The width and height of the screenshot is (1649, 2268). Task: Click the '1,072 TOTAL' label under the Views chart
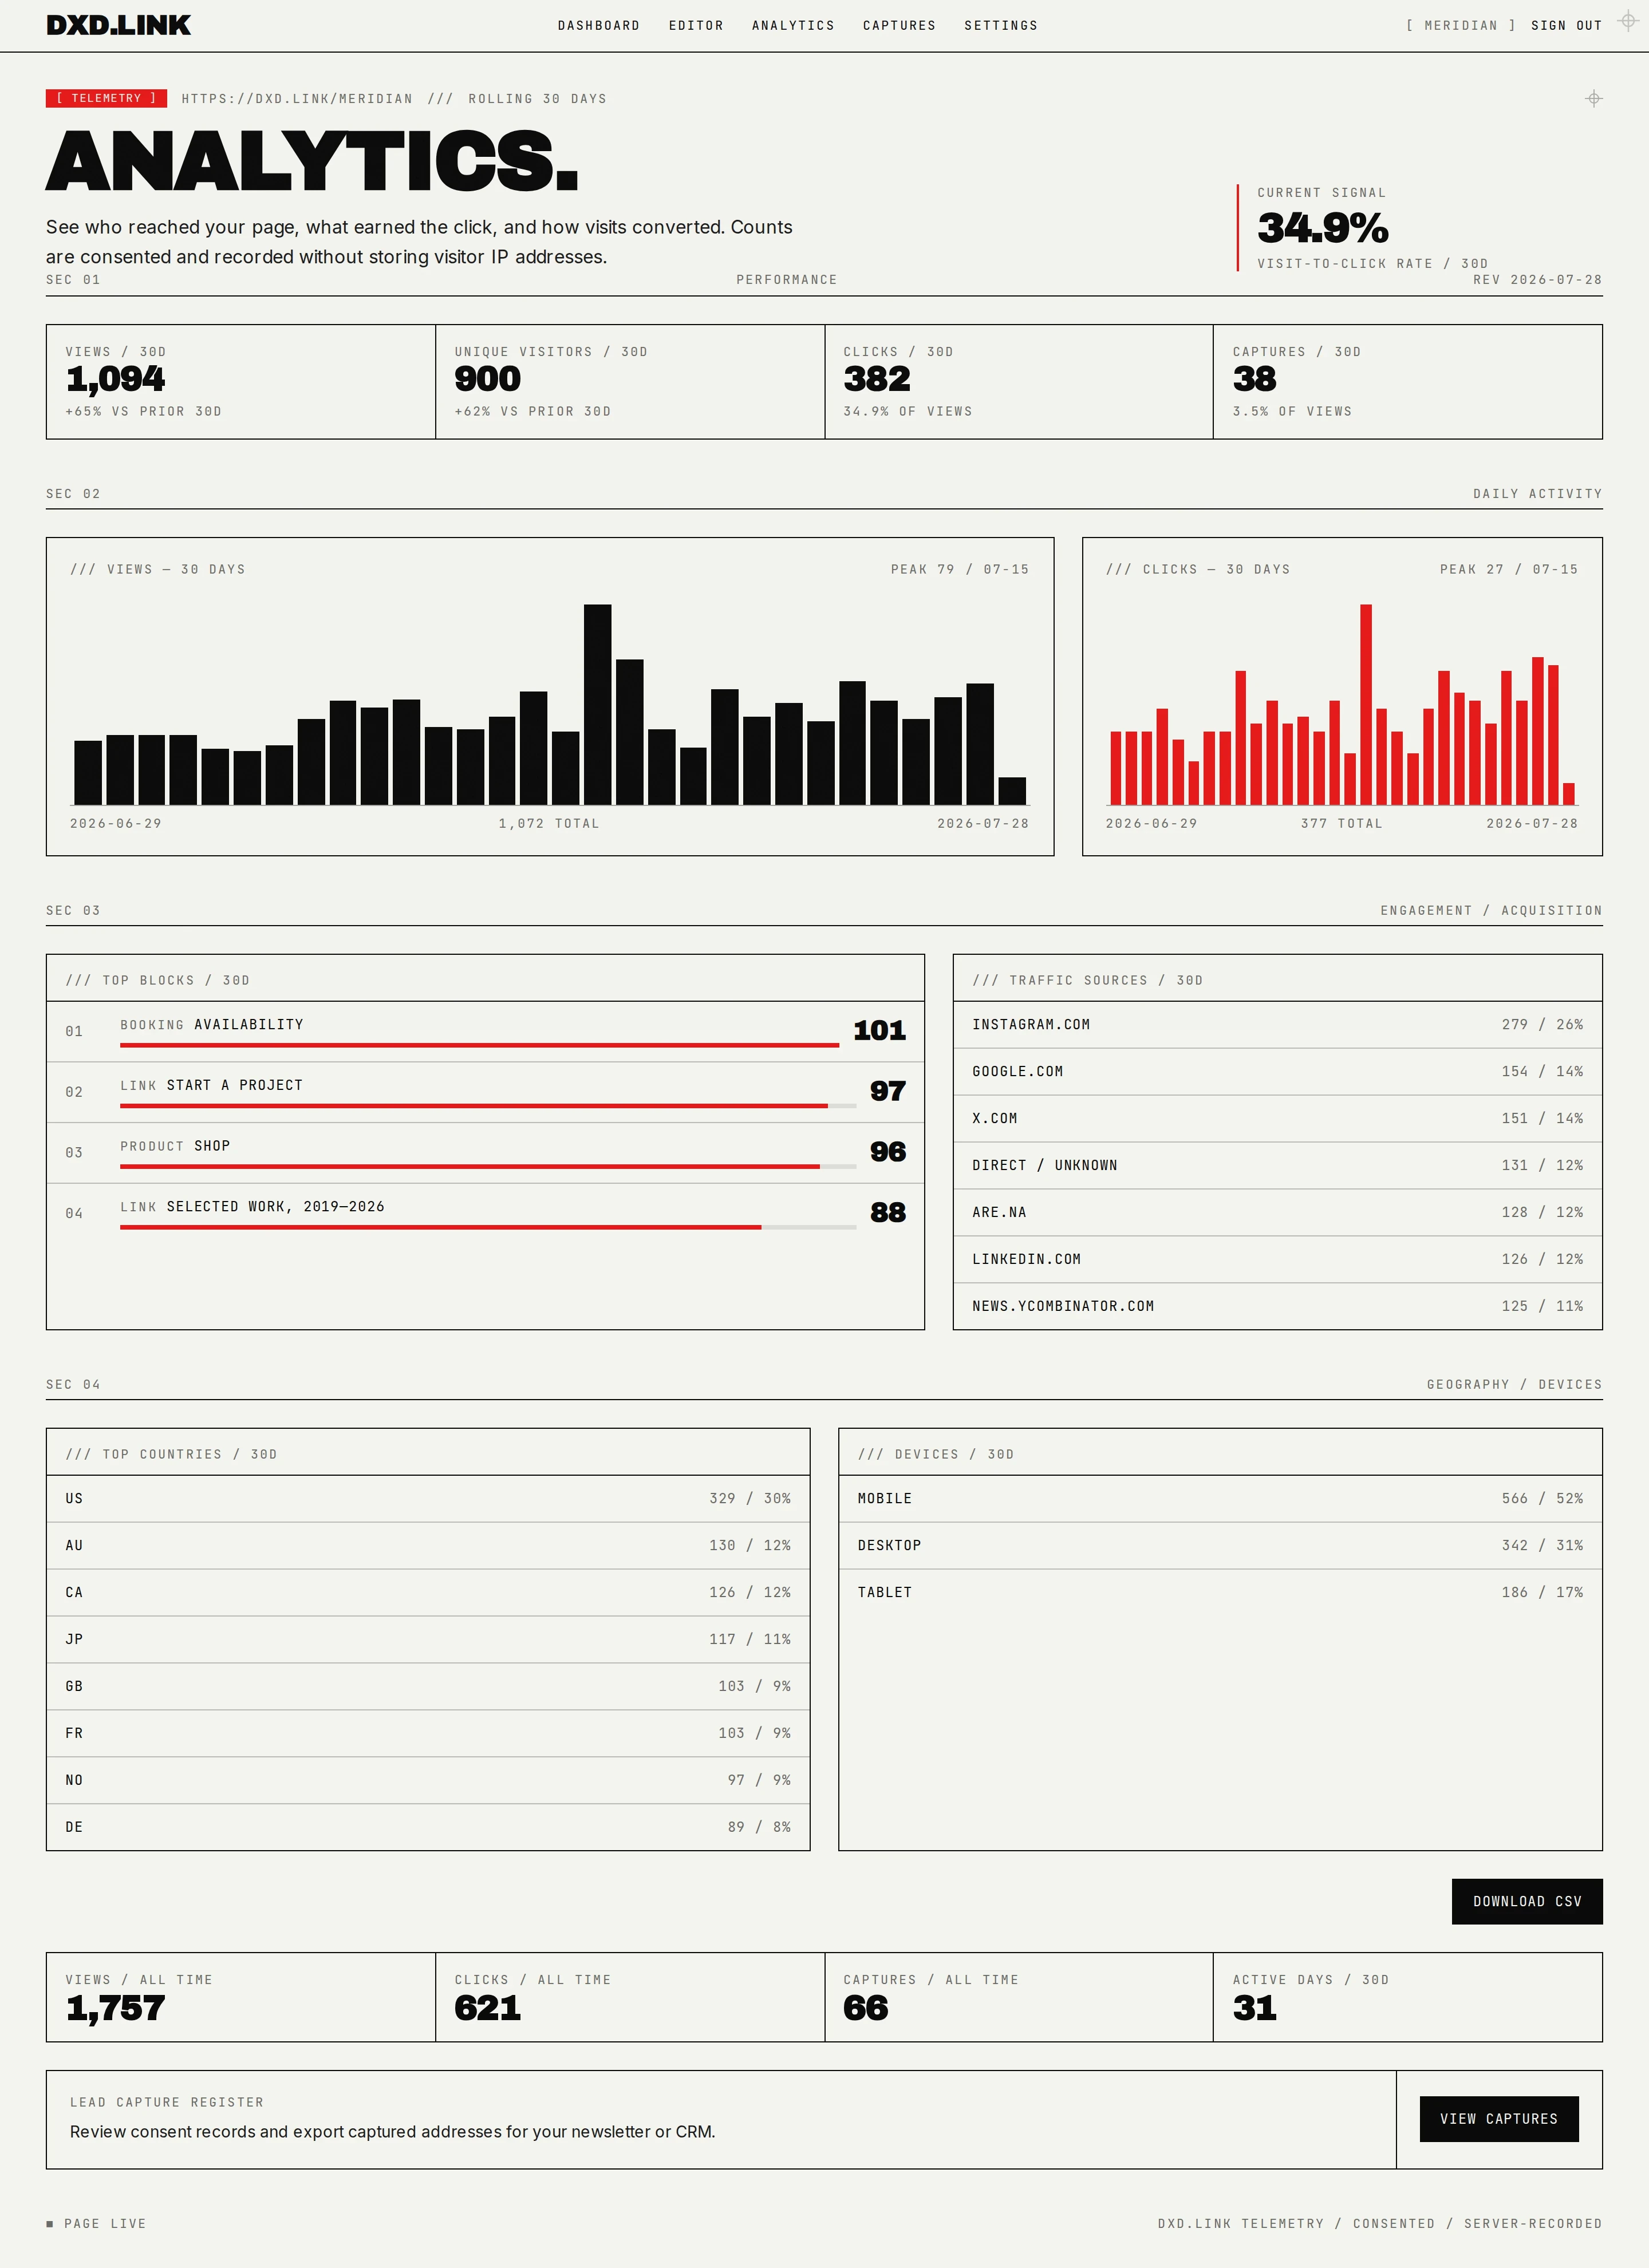549,824
